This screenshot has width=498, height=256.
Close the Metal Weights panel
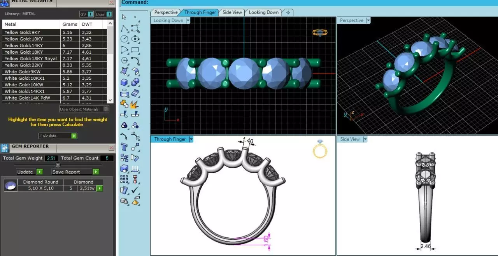click(x=111, y=2)
